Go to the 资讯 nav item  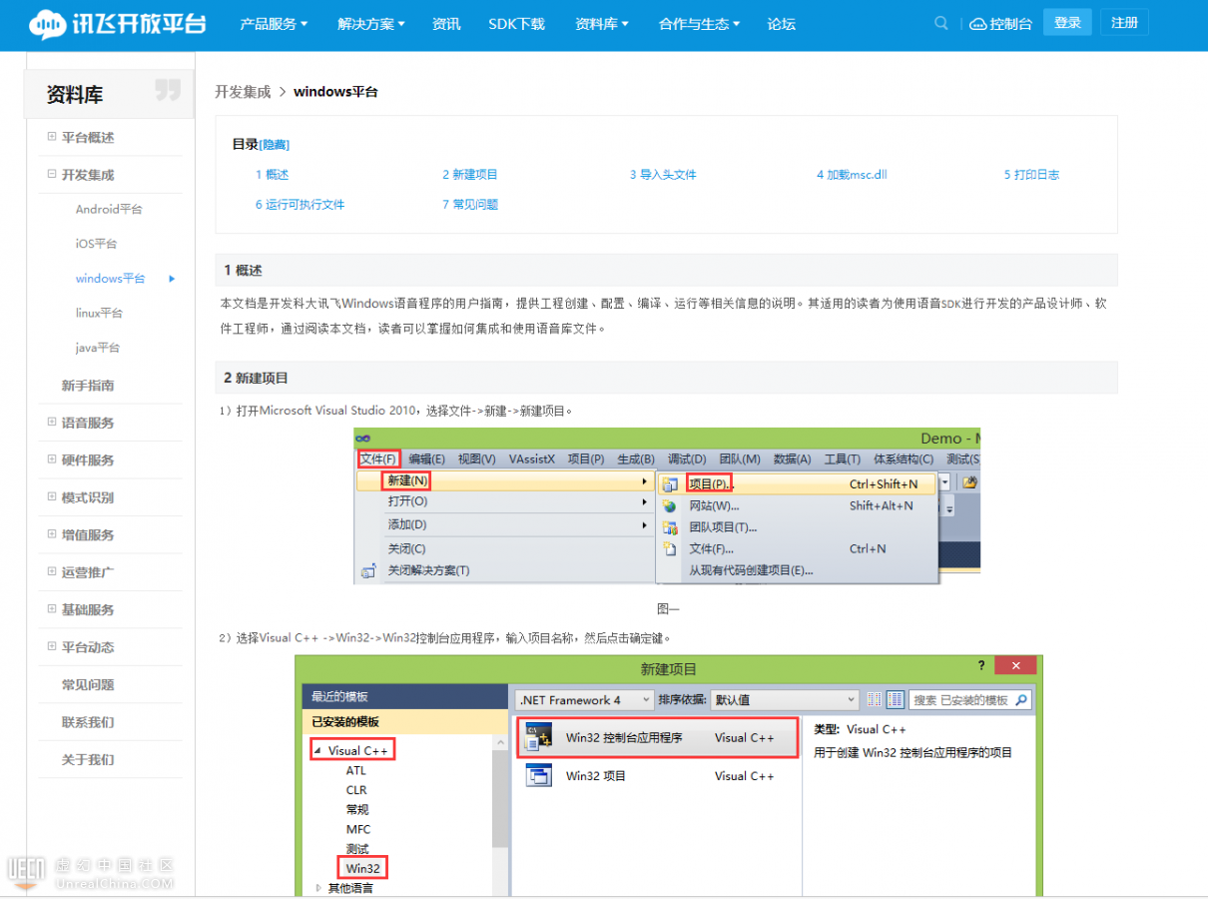click(446, 24)
